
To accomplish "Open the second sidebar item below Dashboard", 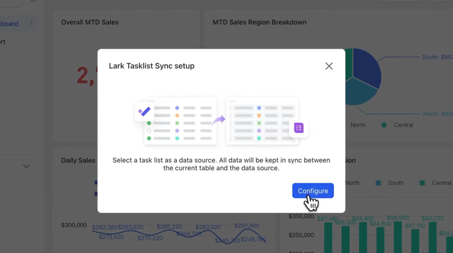I will pyautogui.click(x=3, y=42).
